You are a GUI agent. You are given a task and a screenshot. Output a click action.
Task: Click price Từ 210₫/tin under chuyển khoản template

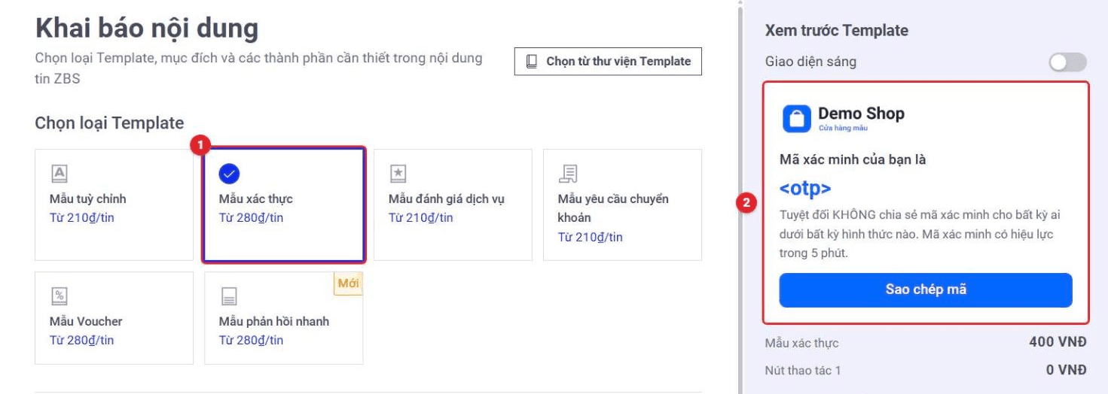pos(591,237)
